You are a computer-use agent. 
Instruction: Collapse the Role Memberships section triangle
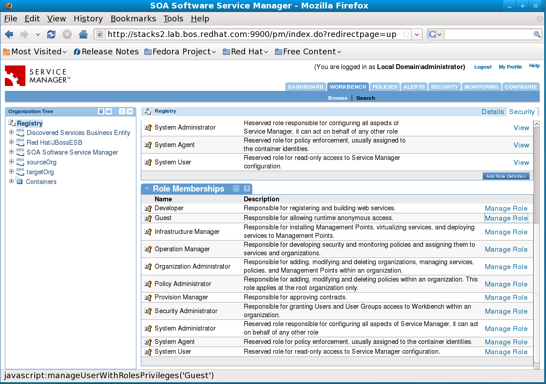click(x=147, y=189)
